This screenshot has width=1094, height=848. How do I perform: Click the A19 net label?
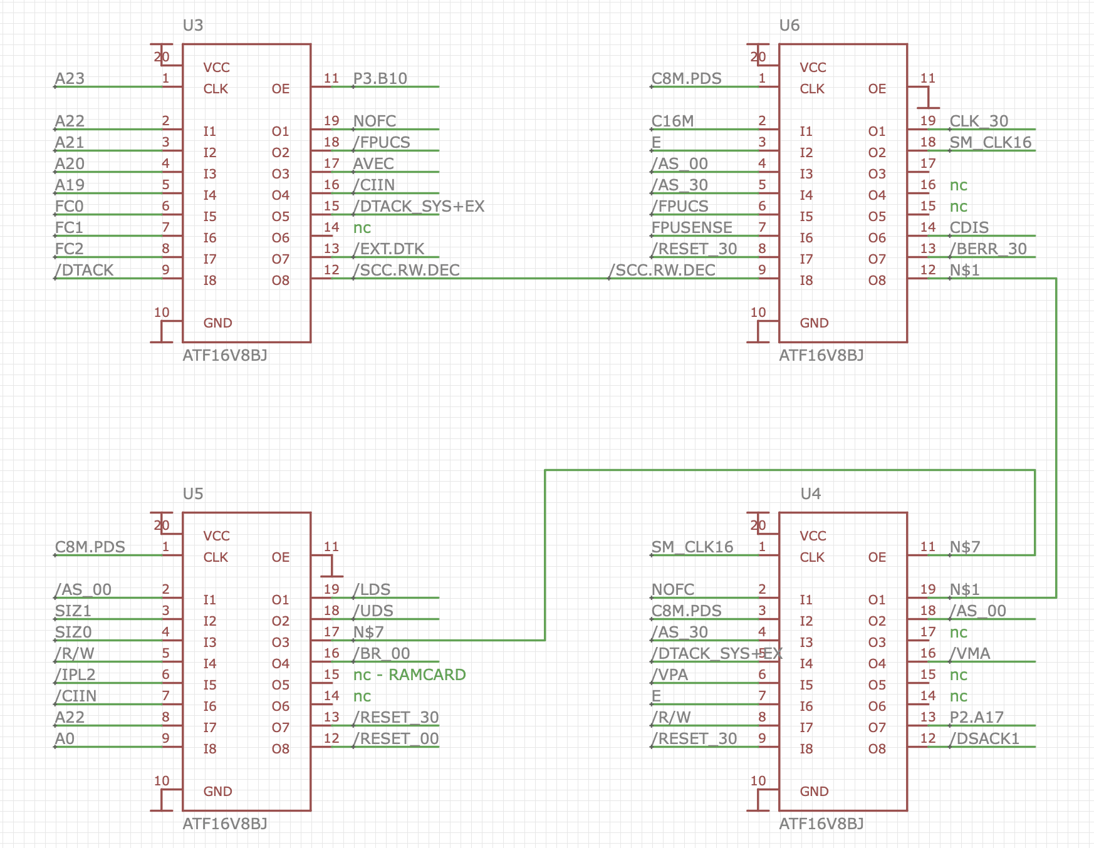click(70, 185)
